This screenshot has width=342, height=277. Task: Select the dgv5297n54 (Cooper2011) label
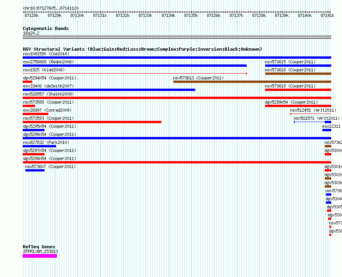[x=50, y=150]
